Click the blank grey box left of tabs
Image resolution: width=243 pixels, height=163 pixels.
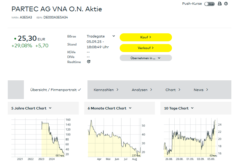(16, 90)
